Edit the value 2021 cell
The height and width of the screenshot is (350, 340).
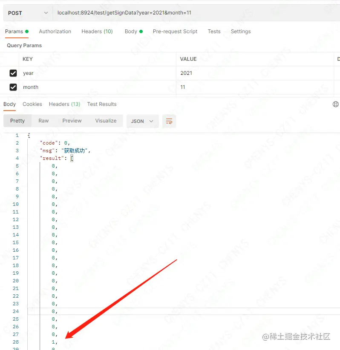point(255,73)
